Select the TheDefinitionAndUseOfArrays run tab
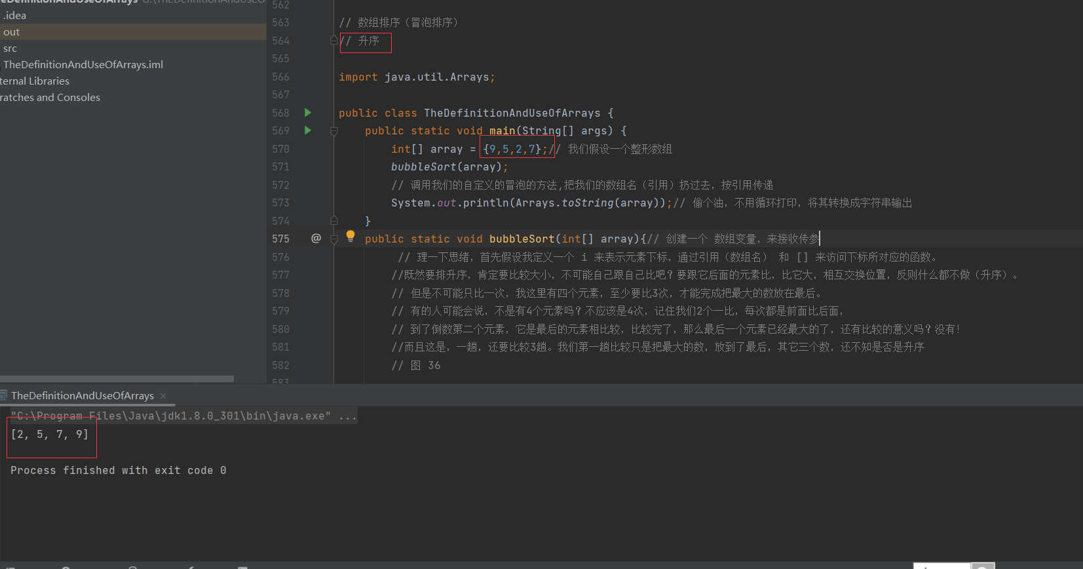 (83, 396)
